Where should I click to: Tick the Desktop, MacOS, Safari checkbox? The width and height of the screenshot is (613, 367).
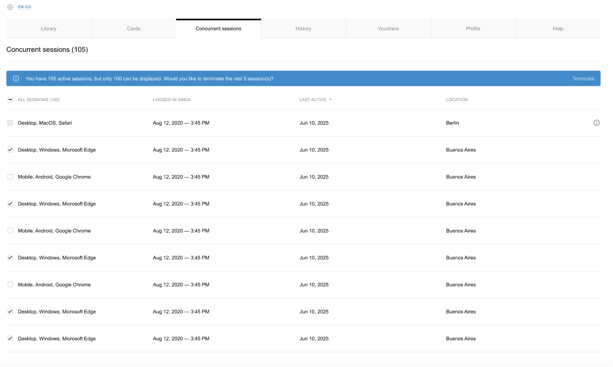click(x=10, y=123)
